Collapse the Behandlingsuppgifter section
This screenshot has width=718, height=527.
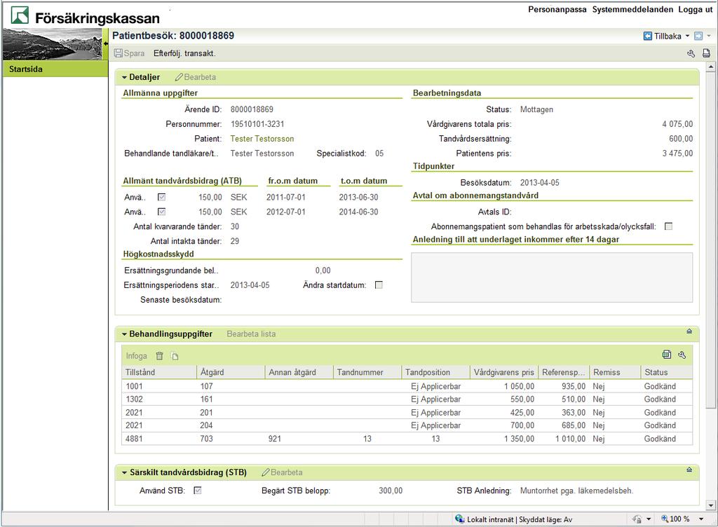tap(124, 334)
